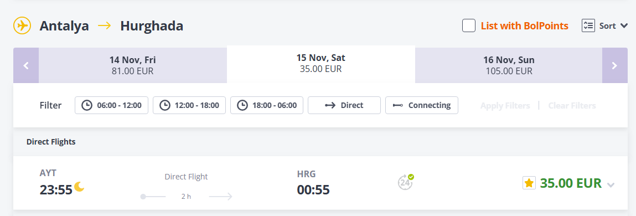Toggle the 12:00 - 18:00 time filter
The image size is (636, 216).
189,105
